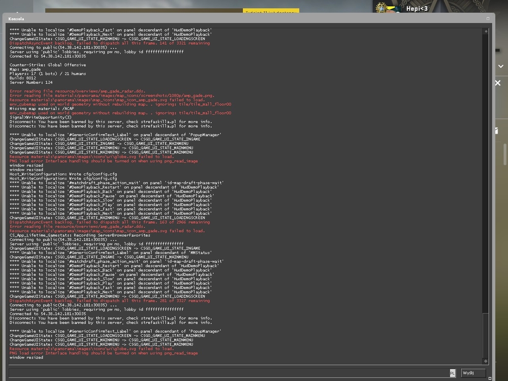Select the backlog line '163 of 2966 remaining'

pyautogui.click(x=110, y=223)
